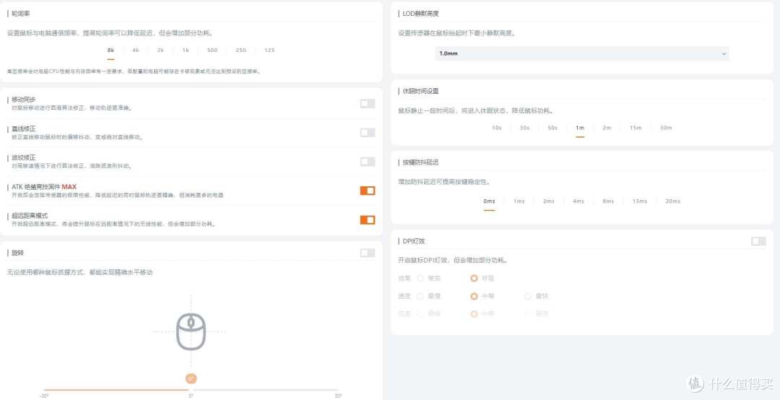780x400 pixels.
Task: Enable the 旋转 rotation switch
Action: (368, 253)
